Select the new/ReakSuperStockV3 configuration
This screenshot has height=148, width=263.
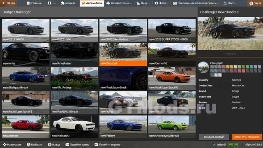click(25, 103)
